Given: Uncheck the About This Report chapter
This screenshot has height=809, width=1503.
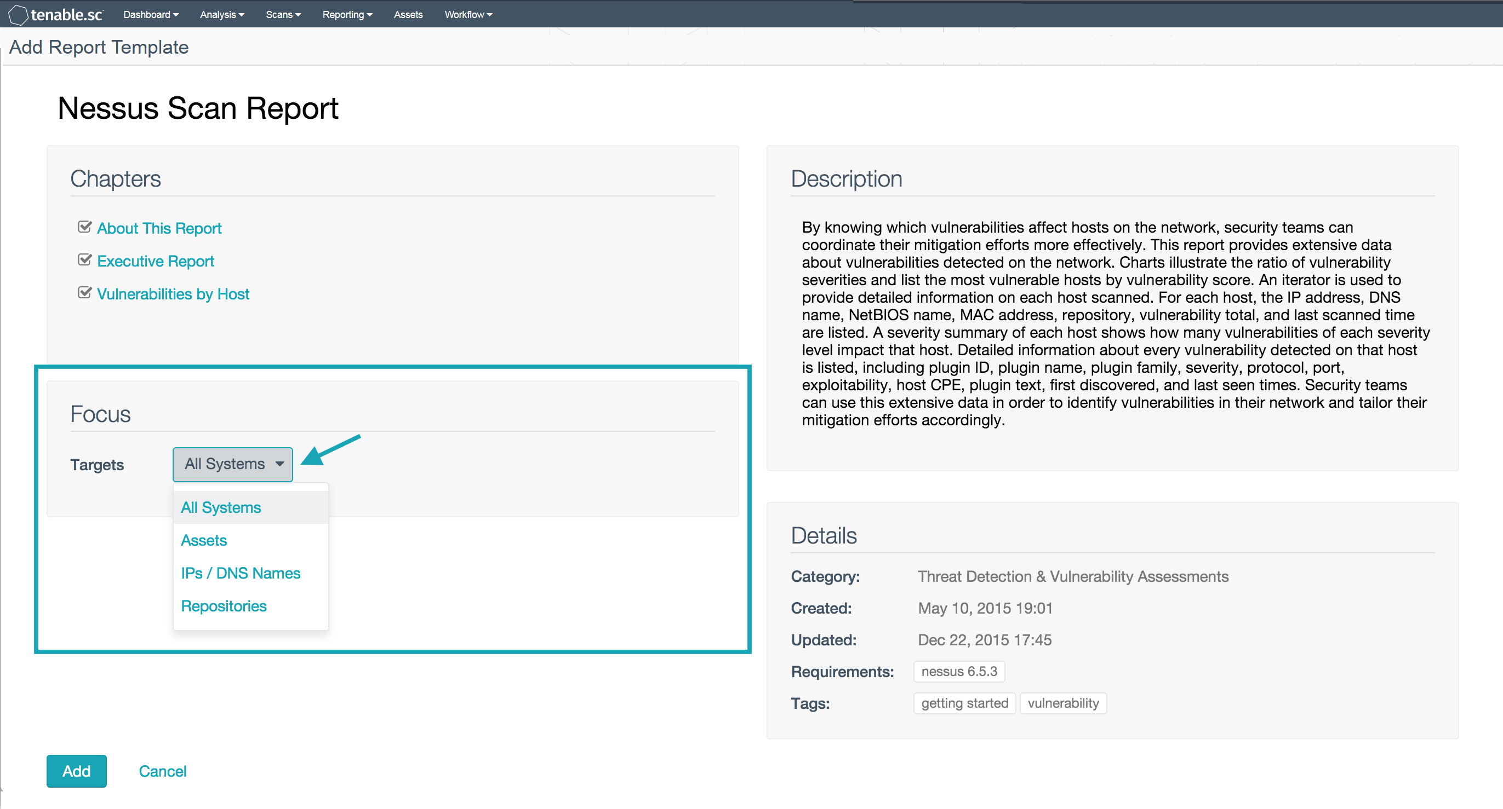Looking at the screenshot, I should point(84,227).
